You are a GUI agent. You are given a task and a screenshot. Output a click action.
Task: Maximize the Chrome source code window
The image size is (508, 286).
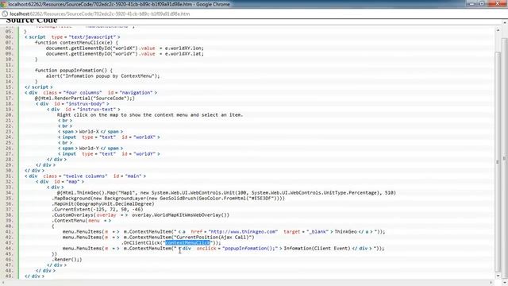click(x=482, y=3)
